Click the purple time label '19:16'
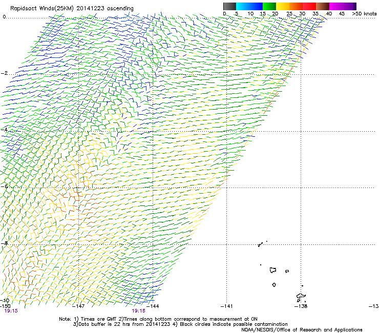The height and width of the screenshot is (333, 379). click(138, 311)
